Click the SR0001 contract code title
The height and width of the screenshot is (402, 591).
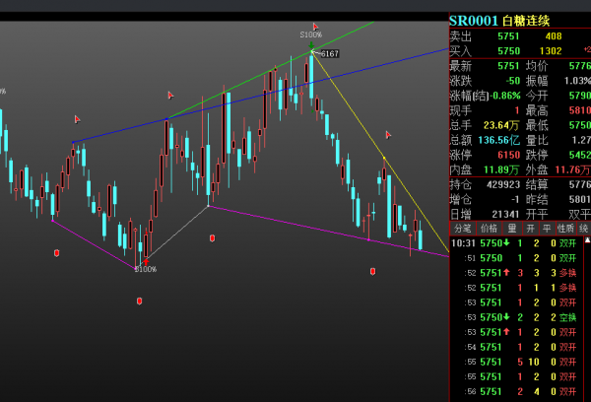474,21
